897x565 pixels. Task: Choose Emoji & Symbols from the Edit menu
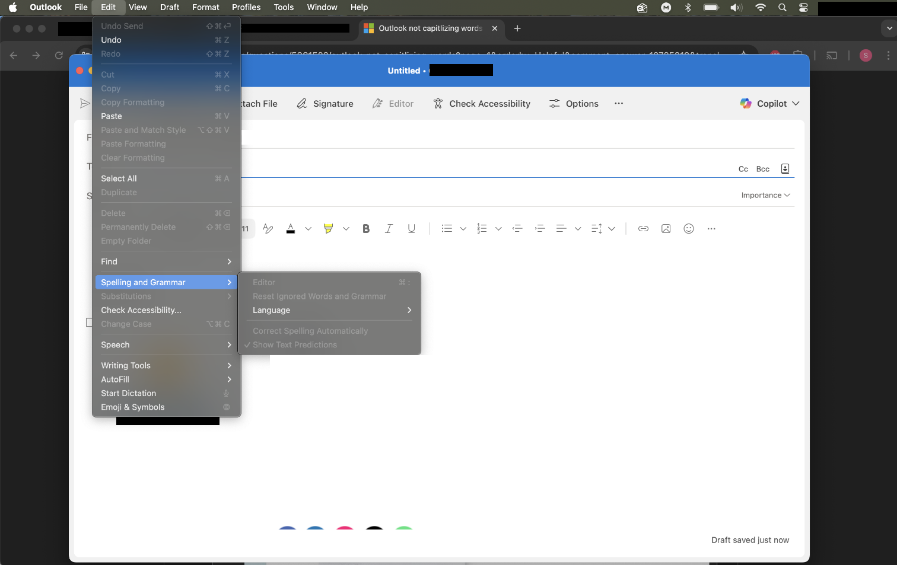(166, 407)
